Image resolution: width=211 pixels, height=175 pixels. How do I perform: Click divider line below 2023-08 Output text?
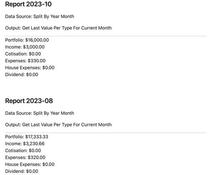pyautogui.click(x=106, y=133)
